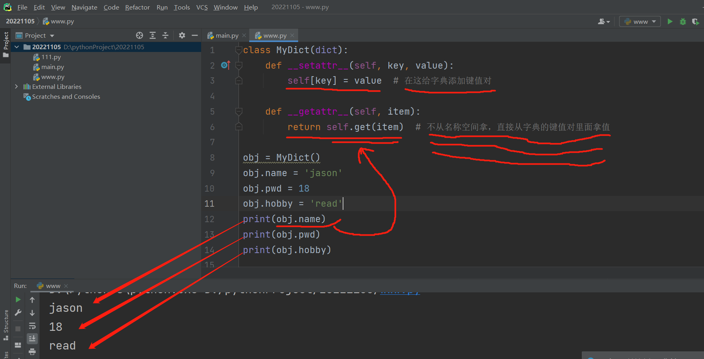Jump up the stack trace in Run panel
The image size is (704, 359).
pos(32,300)
